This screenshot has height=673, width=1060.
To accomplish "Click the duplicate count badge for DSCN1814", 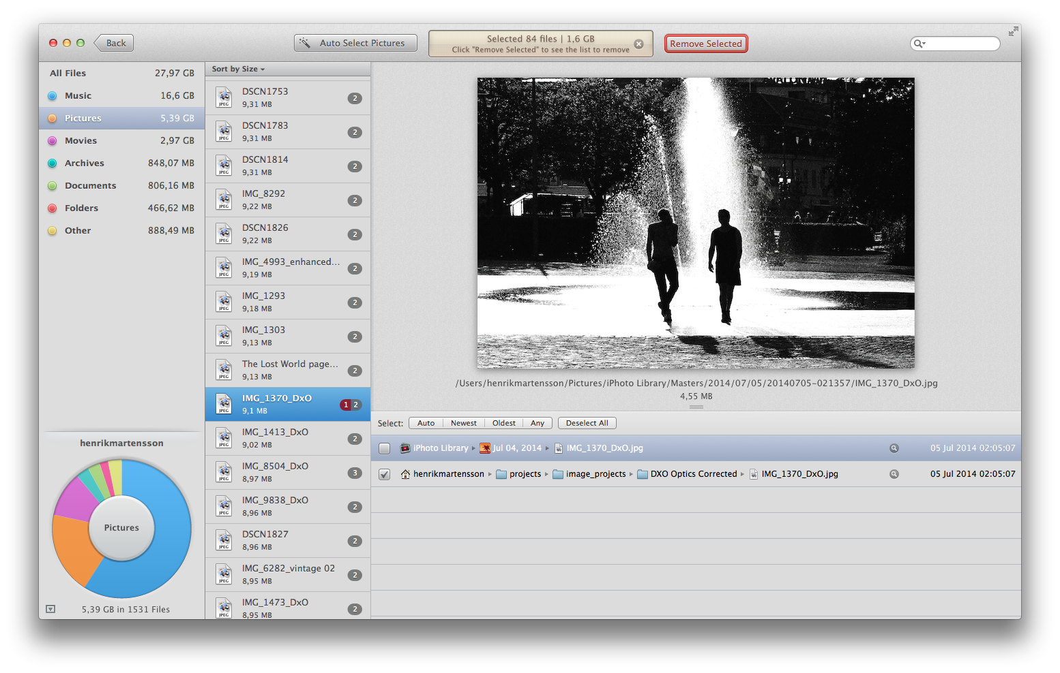I will 355,166.
